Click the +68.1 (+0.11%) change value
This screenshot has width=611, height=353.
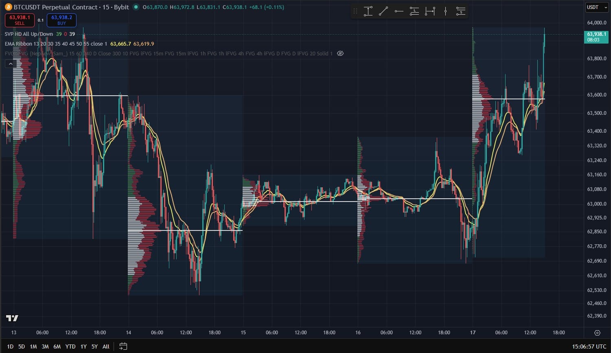pyautogui.click(x=266, y=7)
